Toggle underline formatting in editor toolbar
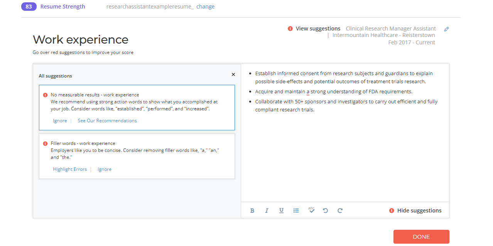 281,211
